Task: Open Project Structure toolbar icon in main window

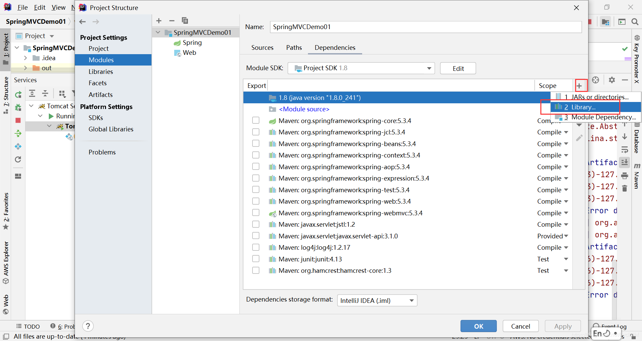Action: [605, 22]
